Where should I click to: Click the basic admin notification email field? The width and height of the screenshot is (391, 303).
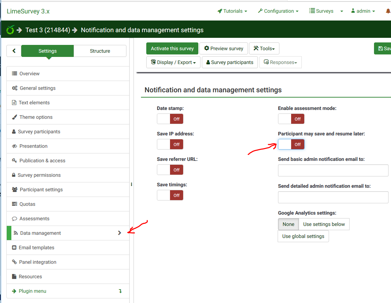[x=333, y=170]
